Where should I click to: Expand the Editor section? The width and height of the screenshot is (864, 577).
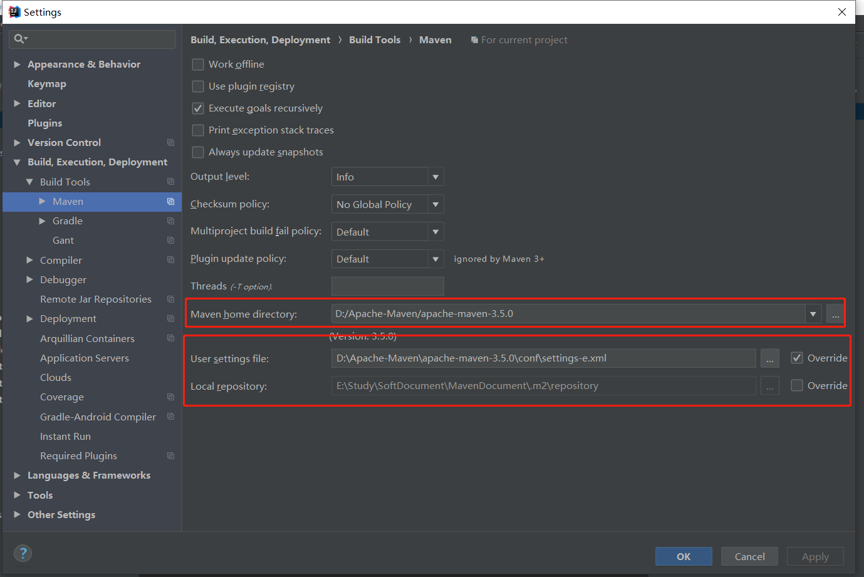pos(18,103)
